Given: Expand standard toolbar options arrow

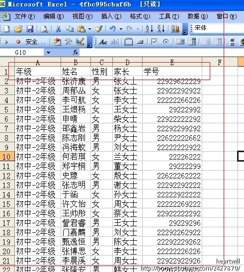Looking at the screenshot, I should click(185, 29).
